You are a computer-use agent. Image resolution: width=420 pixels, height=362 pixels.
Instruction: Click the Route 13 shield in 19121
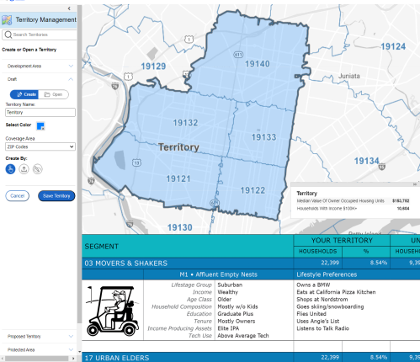click(136, 162)
